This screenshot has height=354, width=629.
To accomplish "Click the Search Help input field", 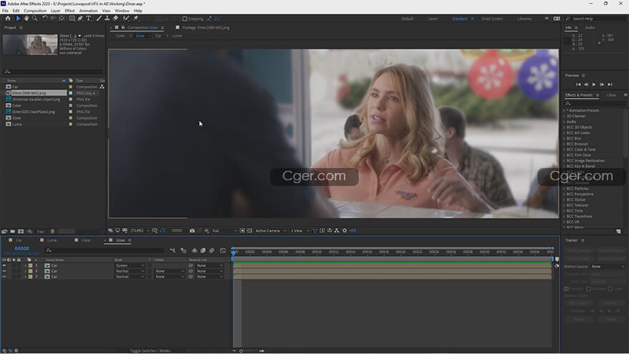I will (598, 19).
